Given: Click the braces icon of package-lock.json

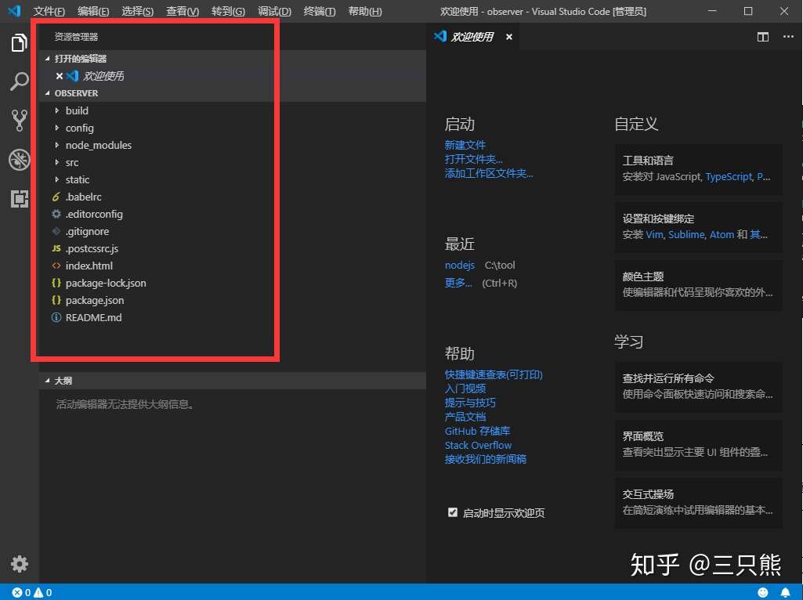Looking at the screenshot, I should tap(56, 283).
